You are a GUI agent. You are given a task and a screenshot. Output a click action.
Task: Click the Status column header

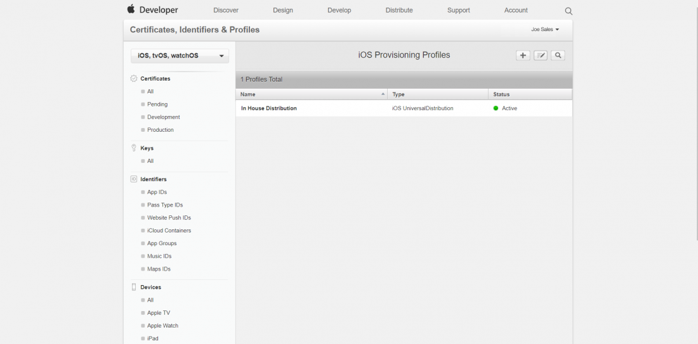click(x=530, y=94)
